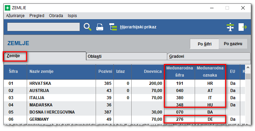Select the HRVATSKA row name
The height and width of the screenshot is (131, 255).
coord(40,83)
